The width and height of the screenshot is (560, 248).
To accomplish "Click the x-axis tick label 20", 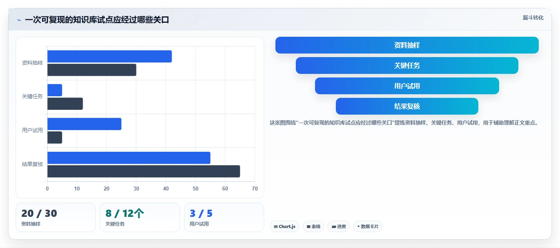I will 106,189.
